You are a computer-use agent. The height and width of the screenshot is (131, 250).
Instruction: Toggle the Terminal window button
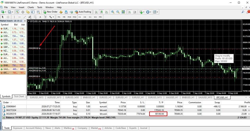(33, 12)
